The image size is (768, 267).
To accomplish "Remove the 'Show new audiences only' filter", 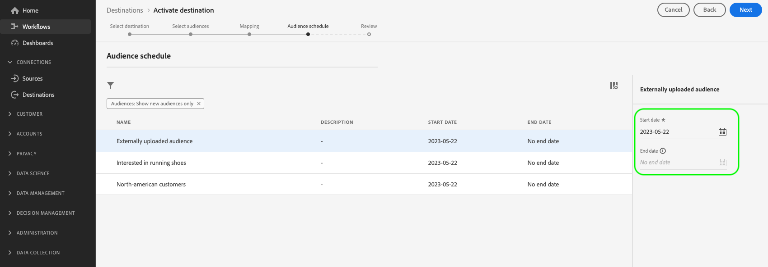I will (x=199, y=104).
